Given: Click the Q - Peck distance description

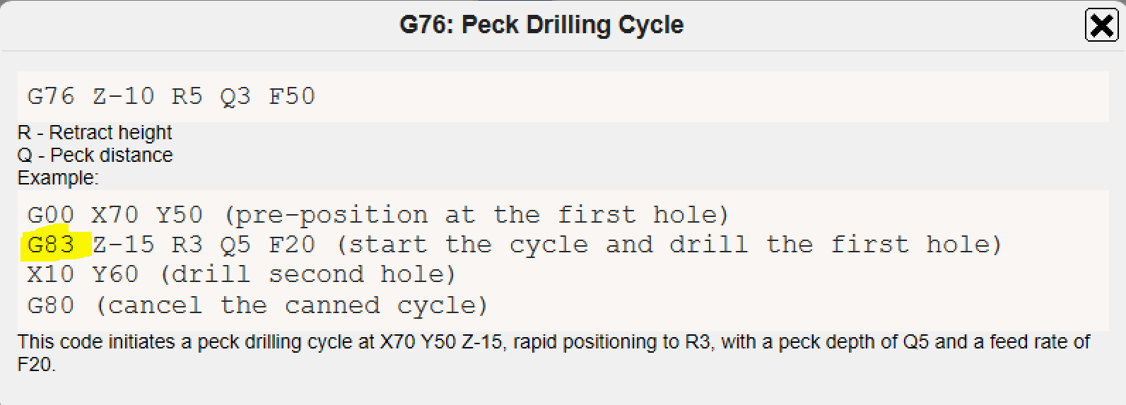Looking at the screenshot, I should point(95,155).
